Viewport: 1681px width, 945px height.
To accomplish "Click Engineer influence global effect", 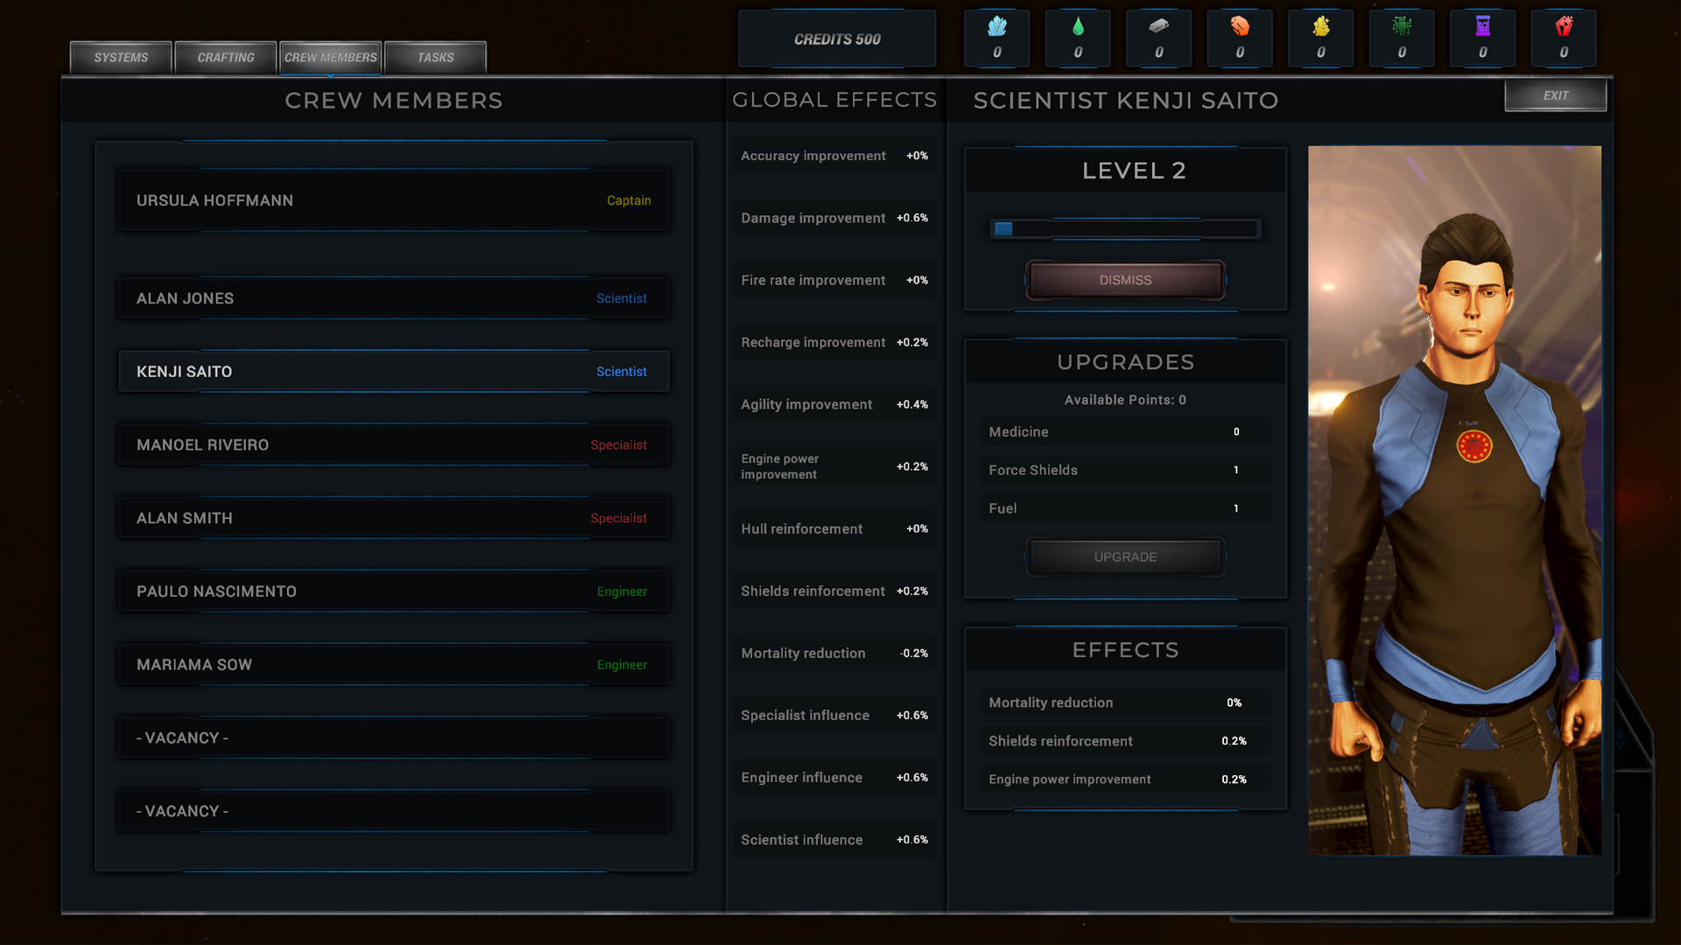I will click(834, 777).
